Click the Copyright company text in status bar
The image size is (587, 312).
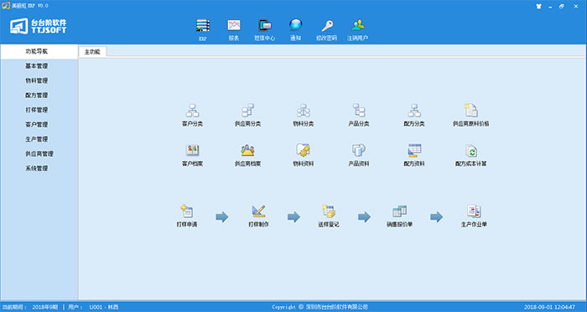coord(320,307)
